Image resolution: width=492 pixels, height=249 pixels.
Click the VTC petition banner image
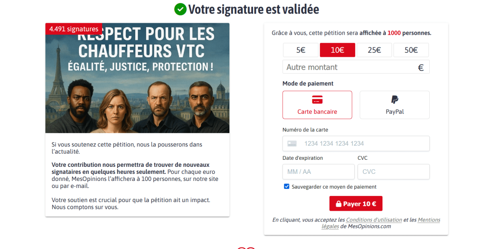pyautogui.click(x=137, y=78)
